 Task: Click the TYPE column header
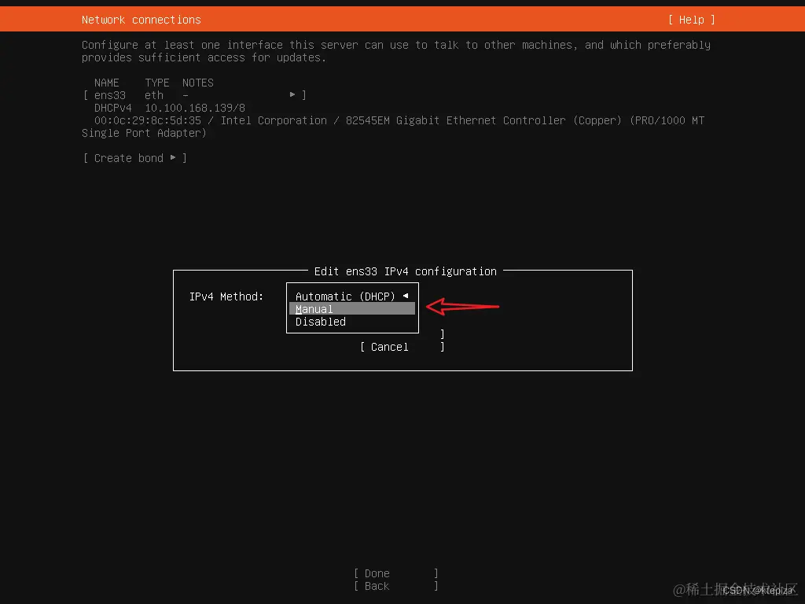click(156, 83)
